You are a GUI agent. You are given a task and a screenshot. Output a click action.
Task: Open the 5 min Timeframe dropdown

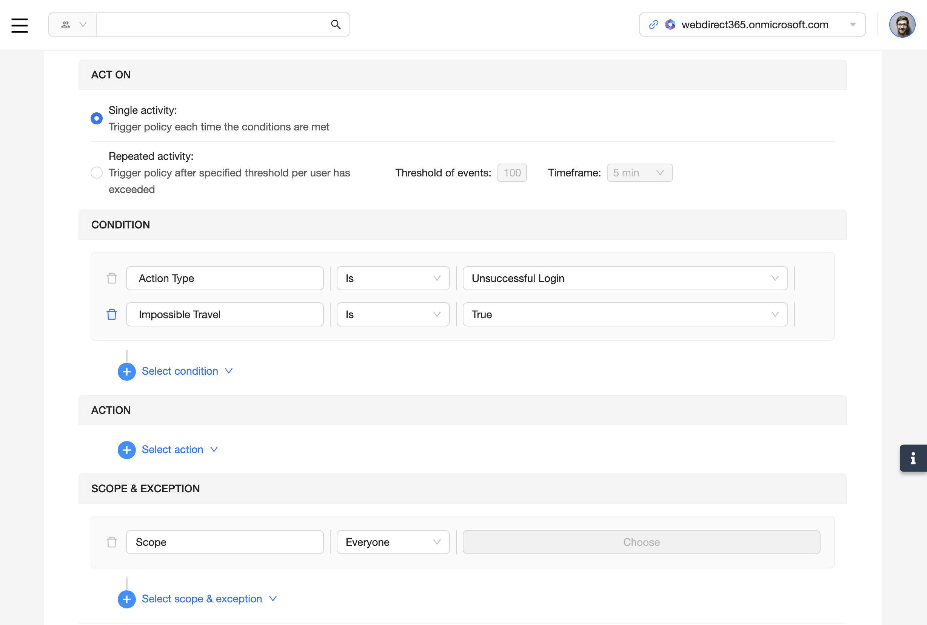tap(639, 173)
